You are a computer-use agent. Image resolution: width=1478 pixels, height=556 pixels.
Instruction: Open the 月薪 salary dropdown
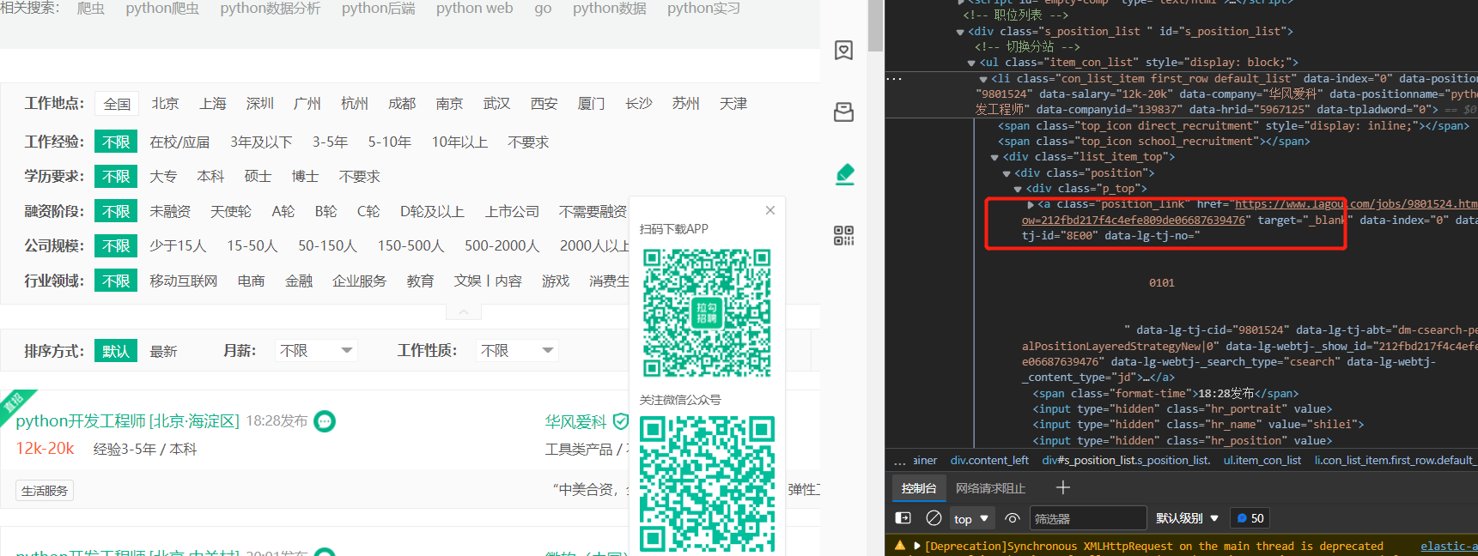pos(316,351)
